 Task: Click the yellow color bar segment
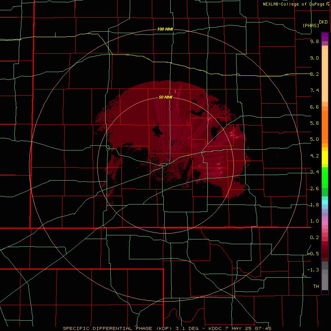tap(325, 157)
